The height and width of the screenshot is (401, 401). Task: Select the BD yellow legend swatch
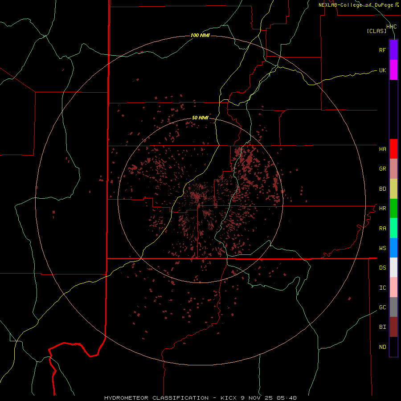tap(393, 189)
